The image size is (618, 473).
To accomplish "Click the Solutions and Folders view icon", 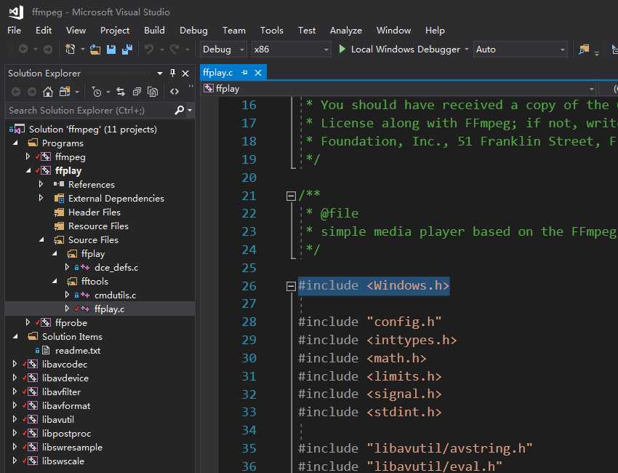I will click(x=64, y=92).
